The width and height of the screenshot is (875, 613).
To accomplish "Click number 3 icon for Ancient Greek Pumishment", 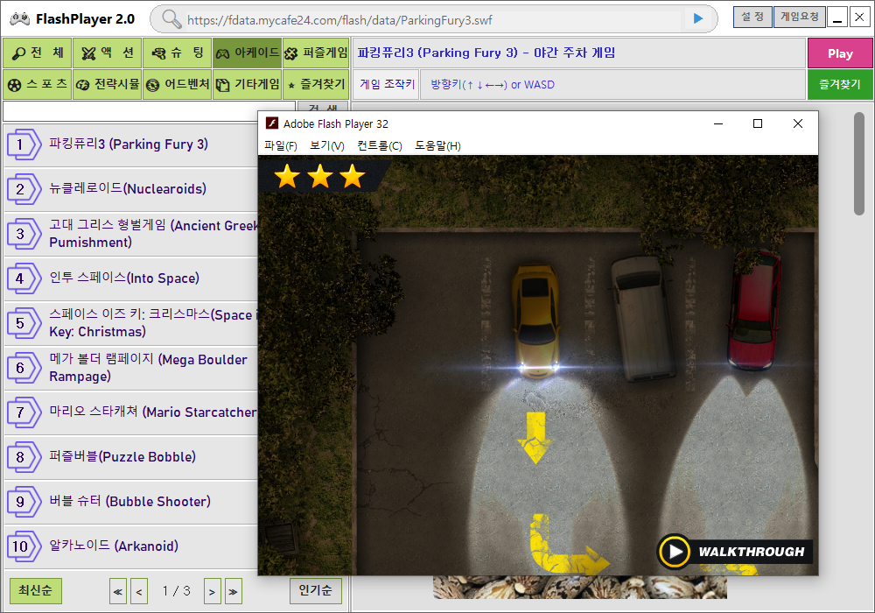I will [24, 234].
